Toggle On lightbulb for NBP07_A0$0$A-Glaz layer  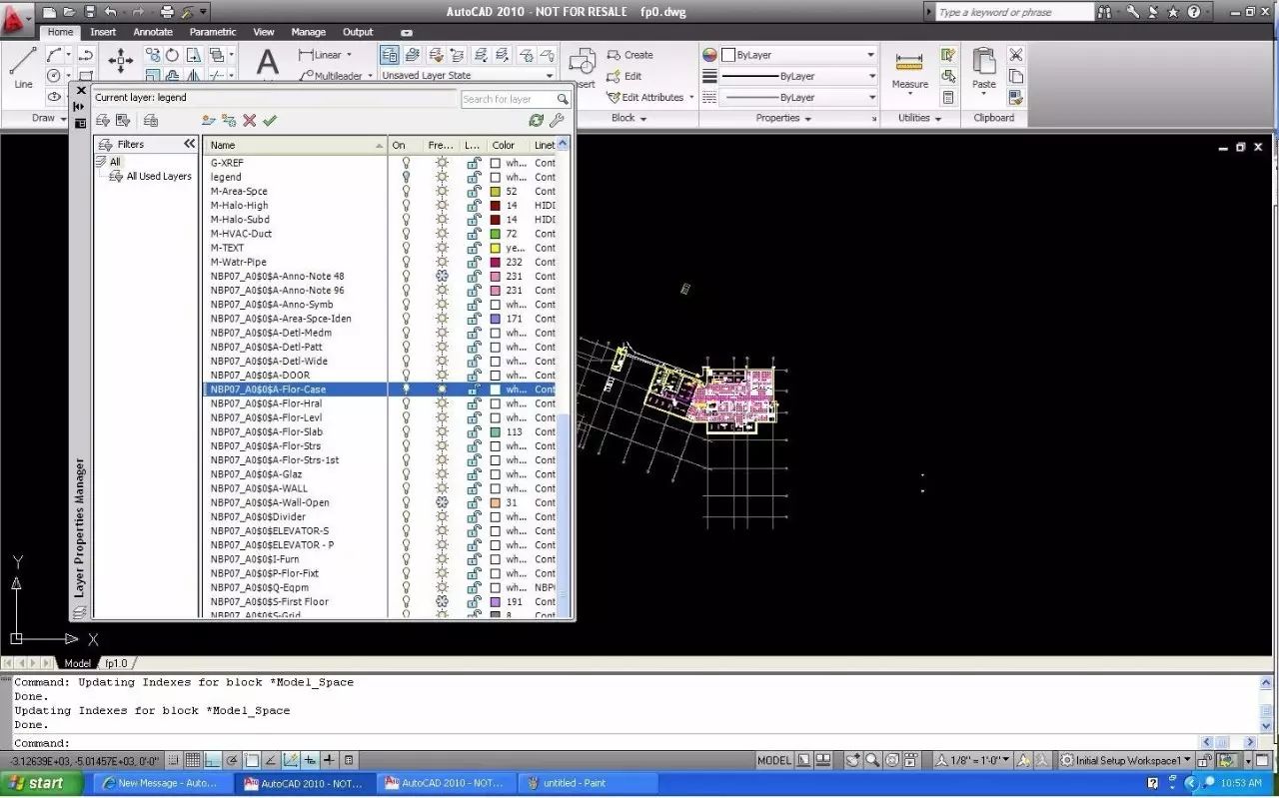point(406,474)
